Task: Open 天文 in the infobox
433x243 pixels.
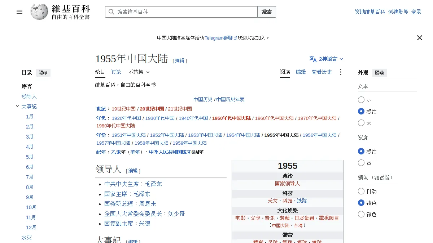Action: [x=273, y=201]
